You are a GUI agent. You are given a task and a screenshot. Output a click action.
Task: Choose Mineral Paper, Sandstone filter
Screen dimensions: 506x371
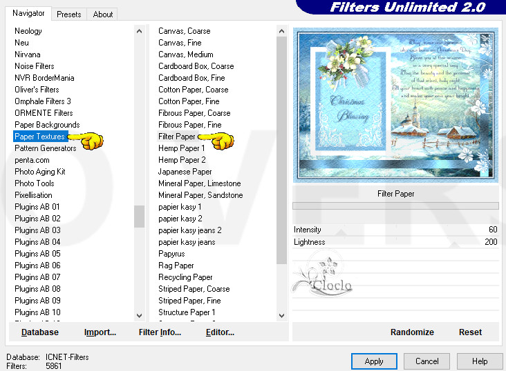200,195
